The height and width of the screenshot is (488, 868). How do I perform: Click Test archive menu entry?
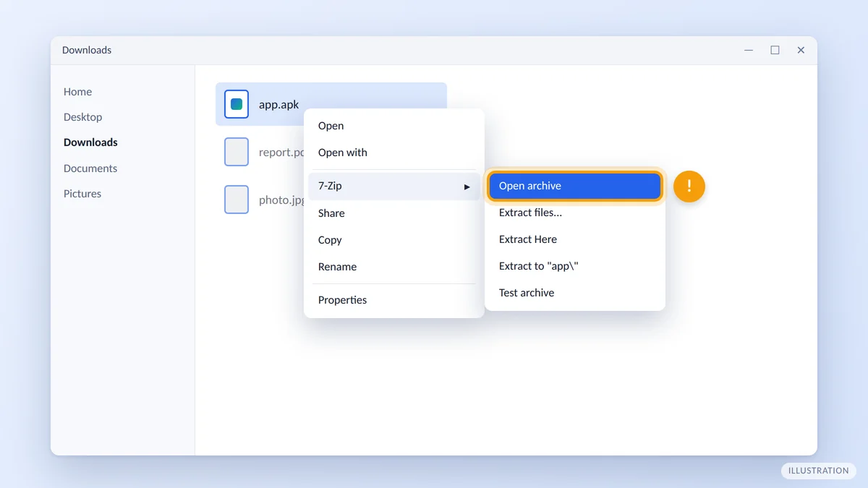click(575, 293)
